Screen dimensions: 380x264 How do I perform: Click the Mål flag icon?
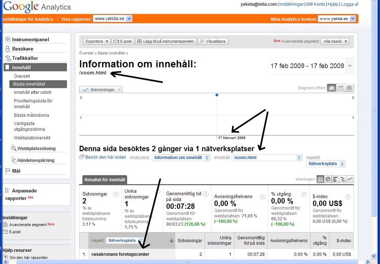pos(8,171)
